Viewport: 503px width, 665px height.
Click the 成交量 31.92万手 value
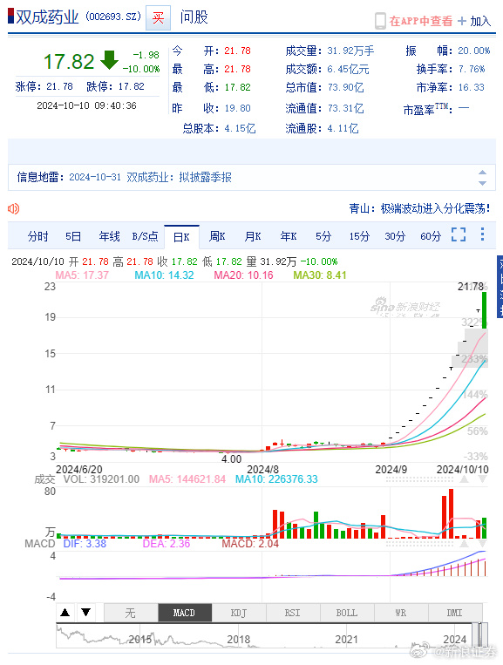(x=350, y=51)
